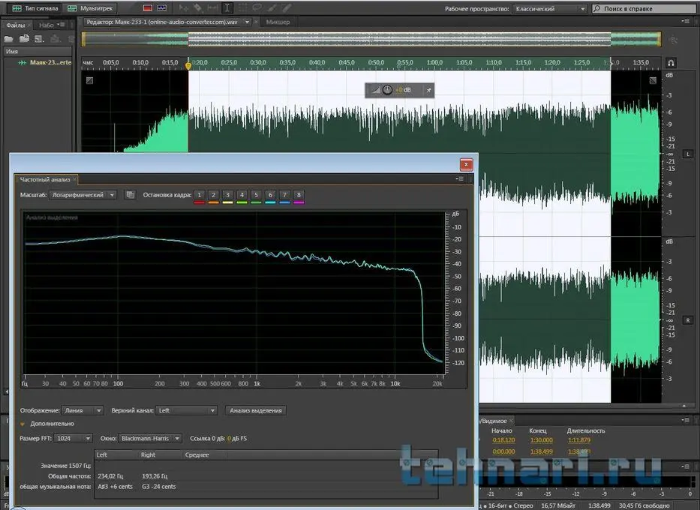Adjust the floating volume knob
The width and height of the screenshot is (700, 510).
click(x=386, y=90)
